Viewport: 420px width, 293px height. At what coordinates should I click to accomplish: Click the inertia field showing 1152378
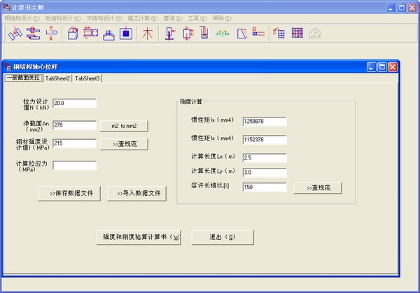coord(265,140)
